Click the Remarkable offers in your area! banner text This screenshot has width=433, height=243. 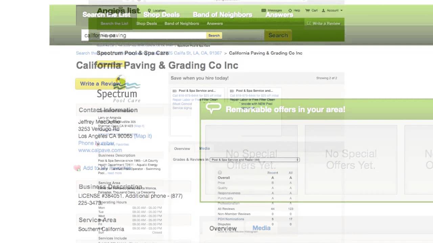[286, 109]
